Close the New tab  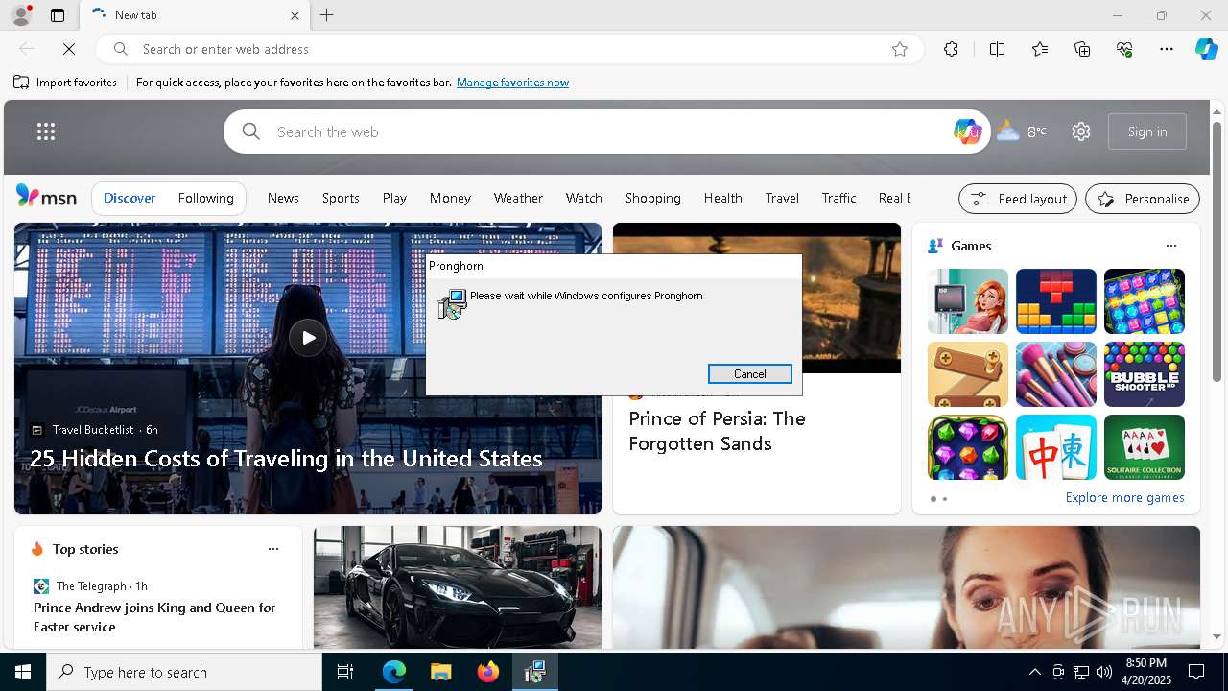click(295, 15)
